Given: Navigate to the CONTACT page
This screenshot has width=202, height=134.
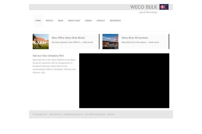Looking at the screenshot, I should [x=101, y=20].
